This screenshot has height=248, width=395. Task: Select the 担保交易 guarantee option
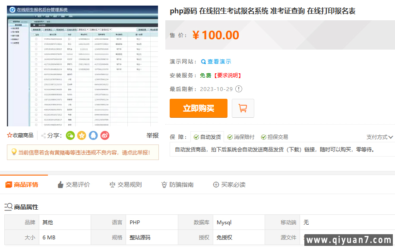point(274,137)
